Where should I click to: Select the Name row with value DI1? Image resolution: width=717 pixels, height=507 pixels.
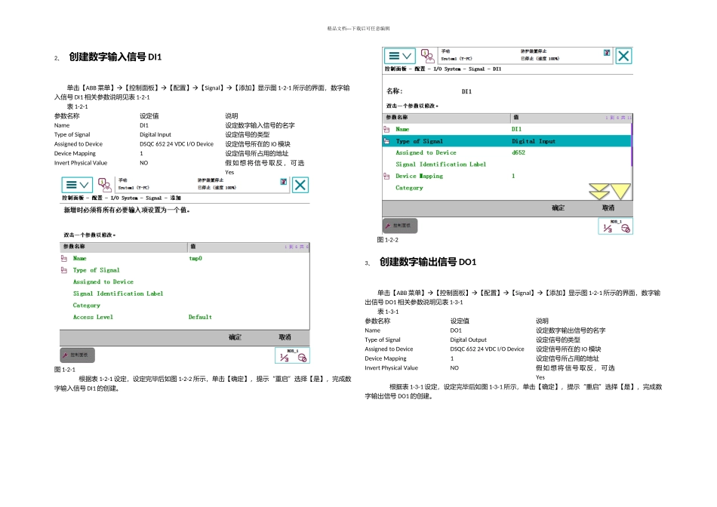click(506, 129)
